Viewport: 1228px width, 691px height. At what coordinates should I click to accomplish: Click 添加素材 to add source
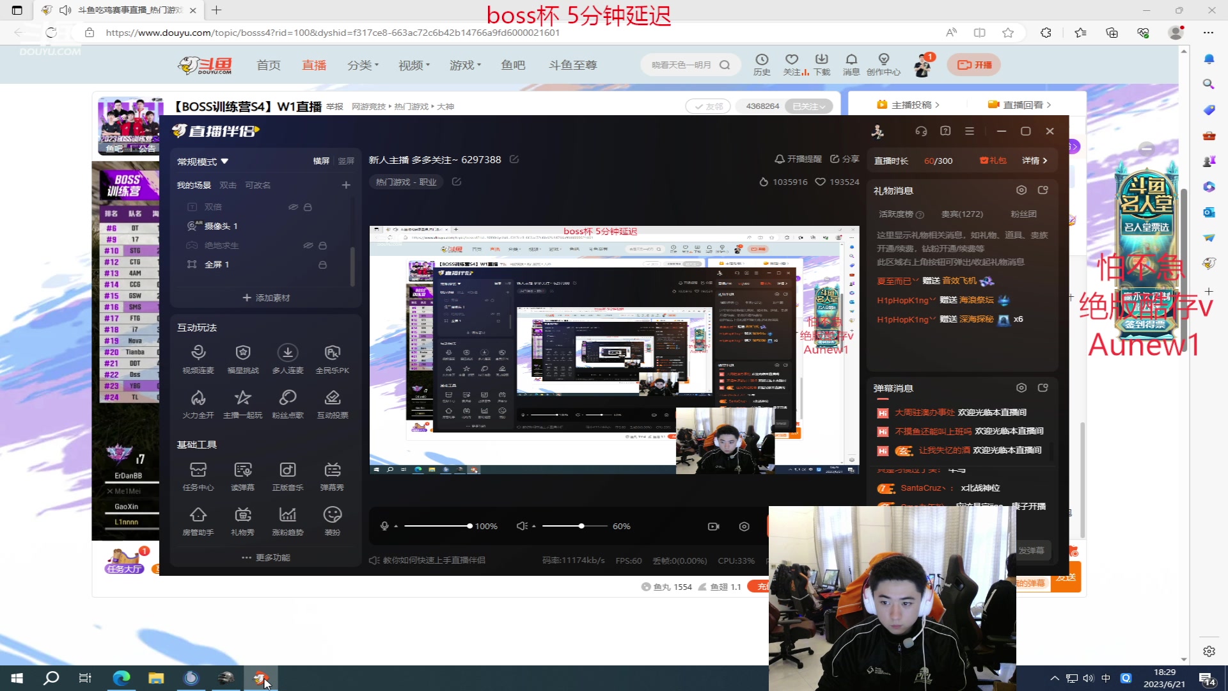[x=266, y=298]
